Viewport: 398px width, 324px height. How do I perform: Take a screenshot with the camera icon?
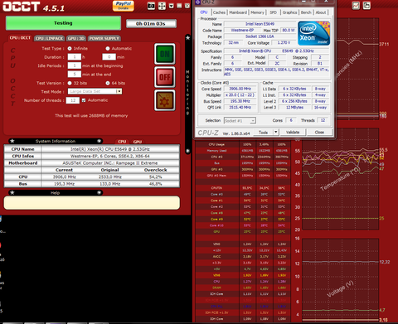(151, 6)
